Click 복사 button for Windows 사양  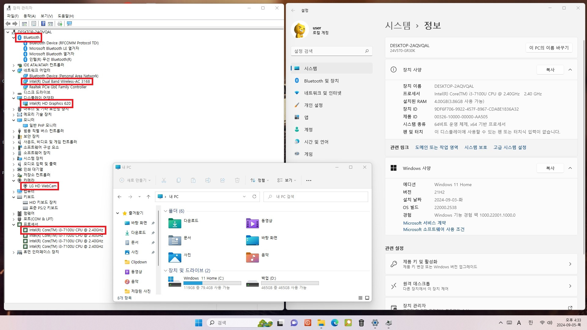click(x=550, y=168)
